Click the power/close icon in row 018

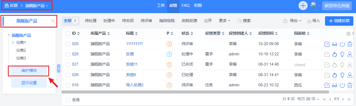(342, 85)
